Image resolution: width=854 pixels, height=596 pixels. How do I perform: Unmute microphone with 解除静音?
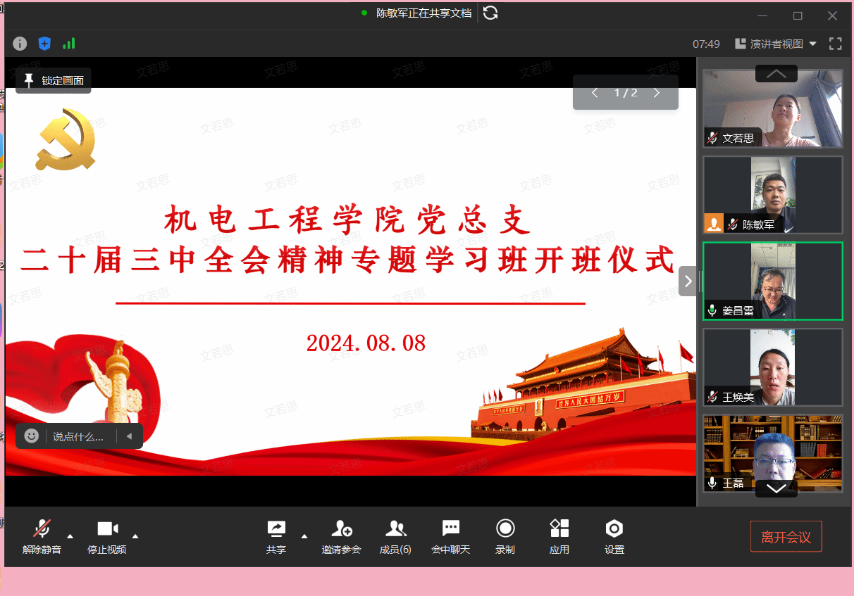(42, 536)
